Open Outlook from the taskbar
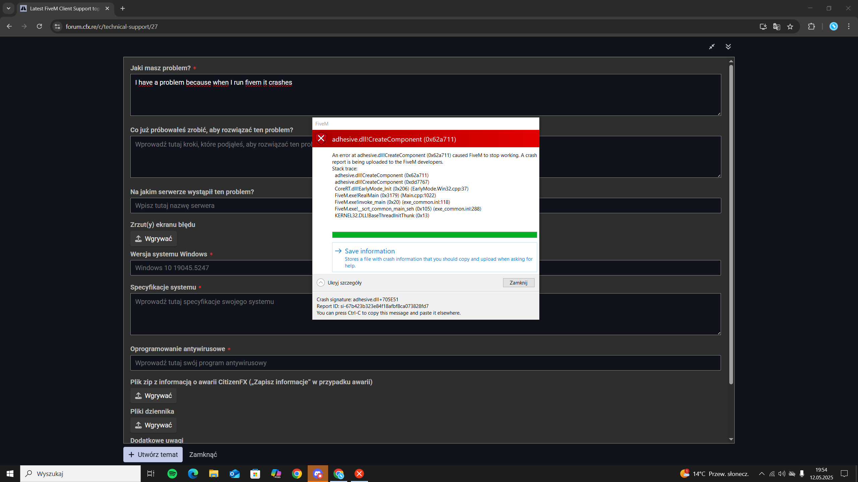Image resolution: width=858 pixels, height=482 pixels. coord(235,474)
